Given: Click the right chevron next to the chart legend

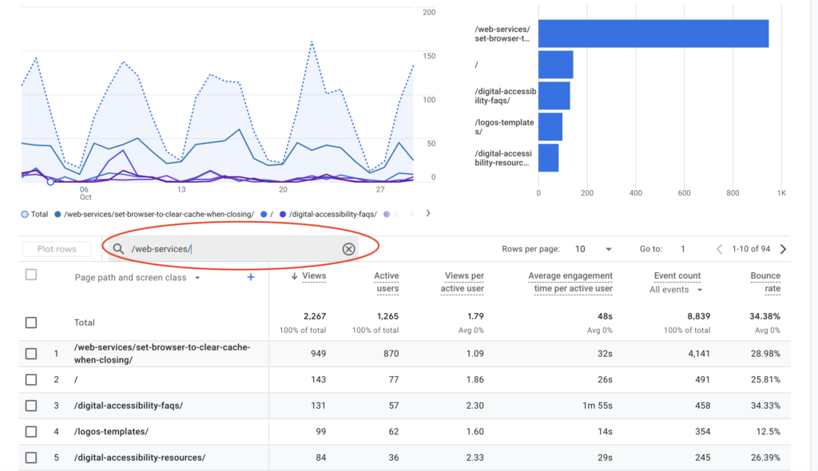Looking at the screenshot, I should (x=428, y=213).
